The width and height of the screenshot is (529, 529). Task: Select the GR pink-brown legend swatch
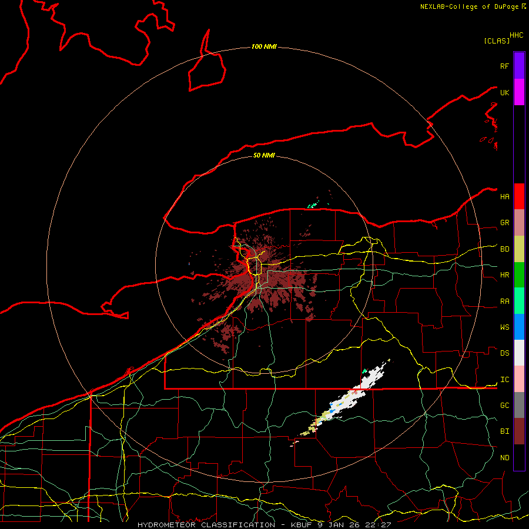[519, 223]
